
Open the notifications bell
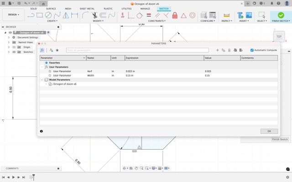272,3
